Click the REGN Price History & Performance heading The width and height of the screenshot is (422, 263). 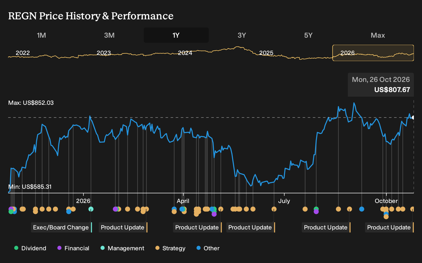pyautogui.click(x=91, y=16)
